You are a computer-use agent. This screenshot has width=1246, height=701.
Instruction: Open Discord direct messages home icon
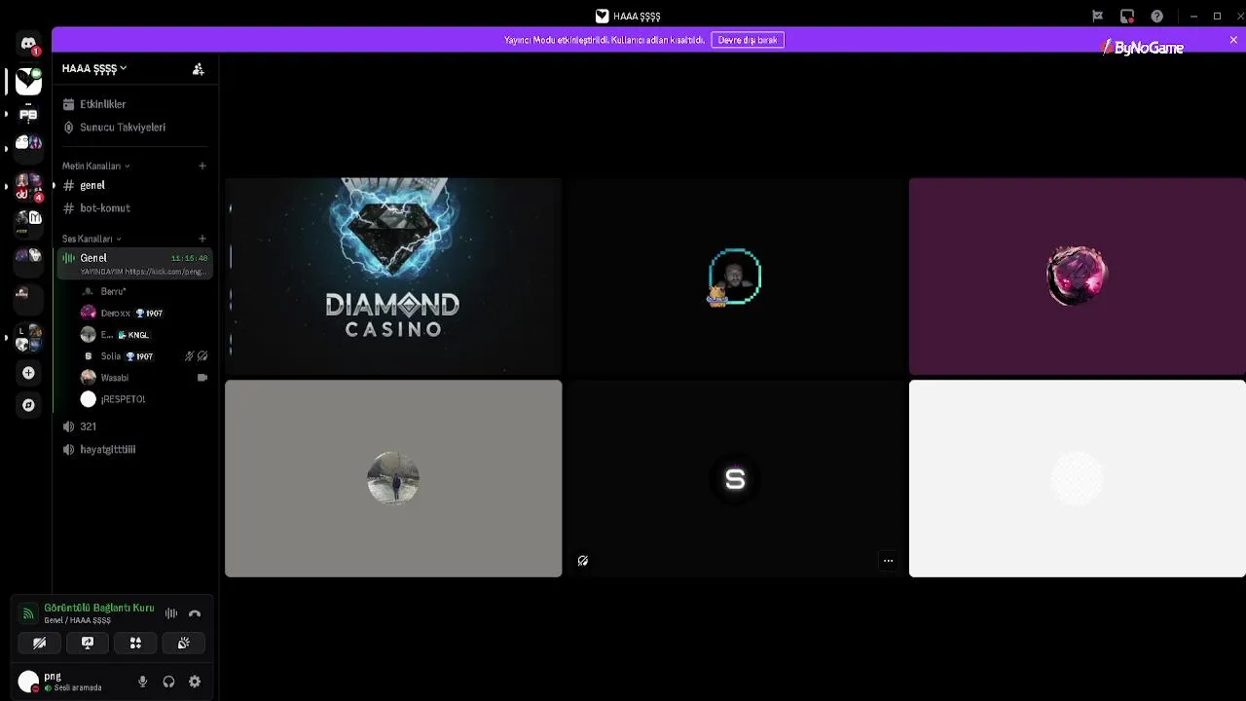click(28, 45)
